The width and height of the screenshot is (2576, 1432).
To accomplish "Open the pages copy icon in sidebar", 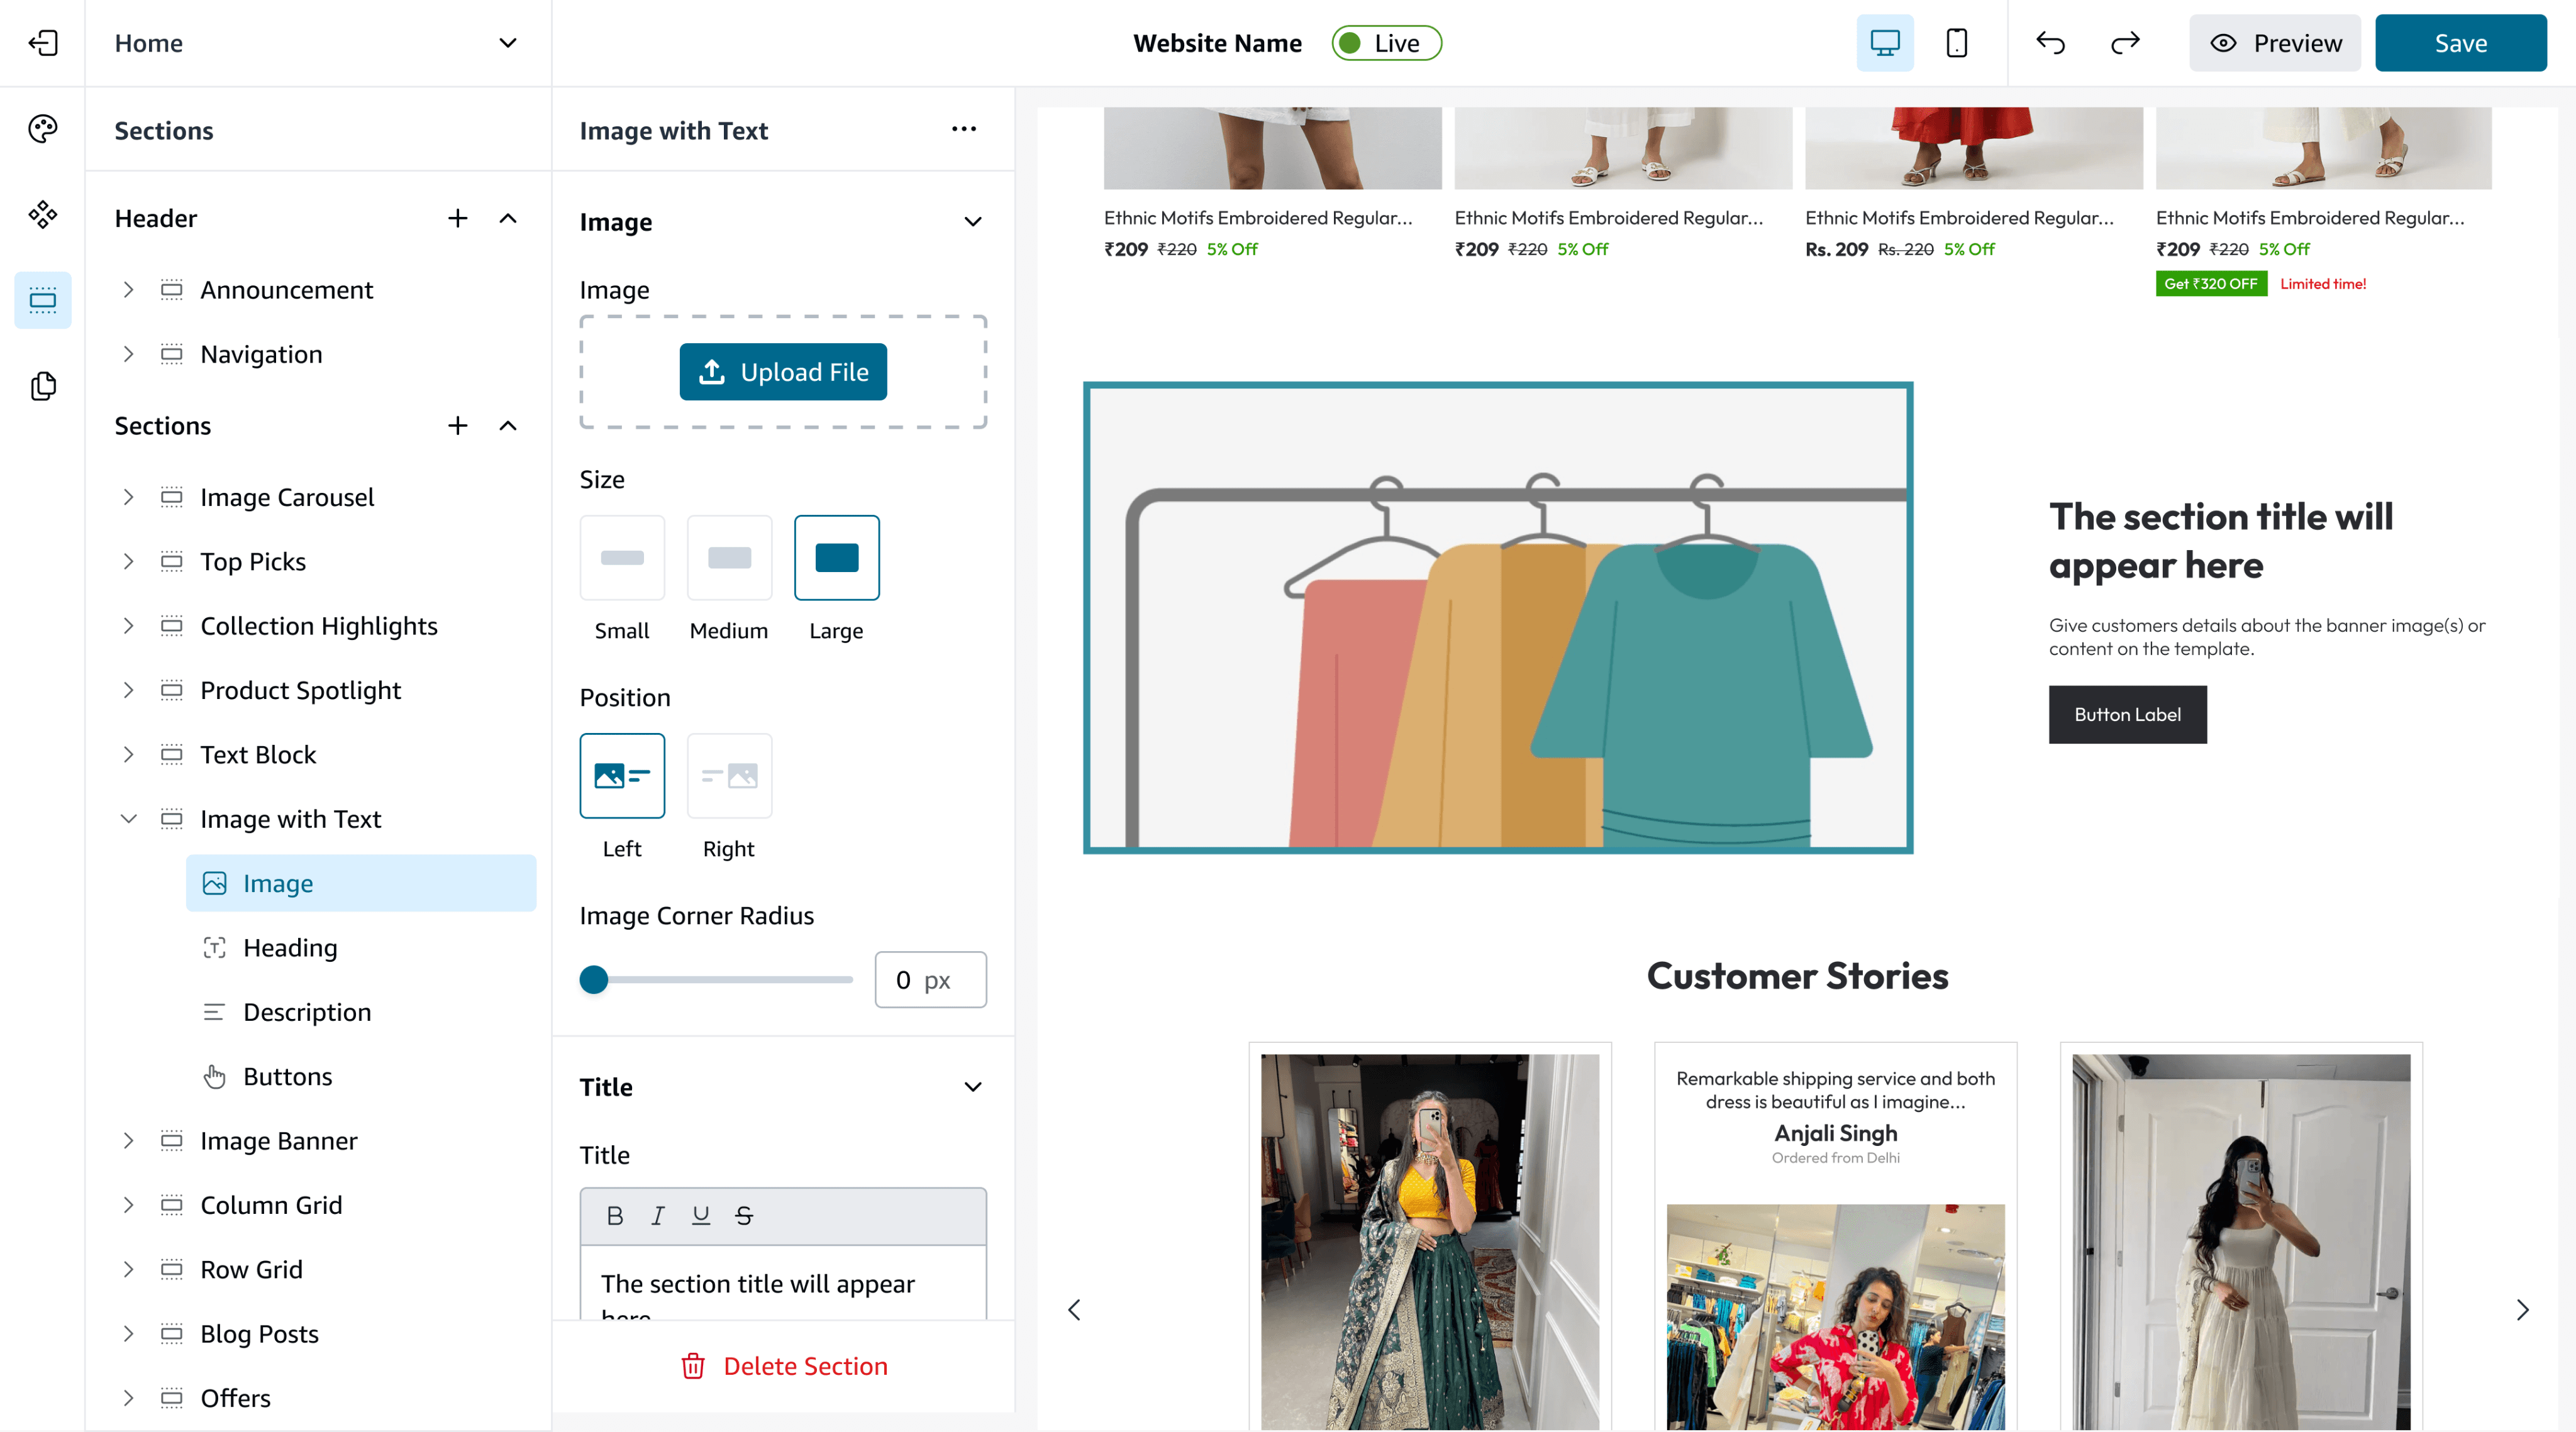I will 42,386.
